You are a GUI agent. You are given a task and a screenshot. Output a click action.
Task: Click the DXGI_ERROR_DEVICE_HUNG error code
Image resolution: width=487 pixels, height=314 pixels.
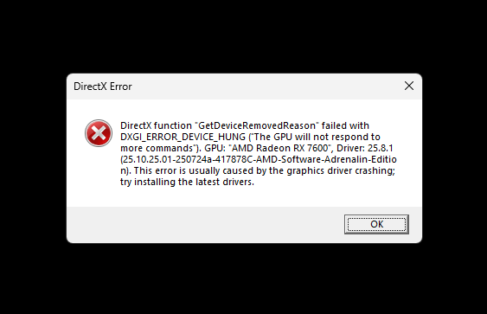pos(183,137)
